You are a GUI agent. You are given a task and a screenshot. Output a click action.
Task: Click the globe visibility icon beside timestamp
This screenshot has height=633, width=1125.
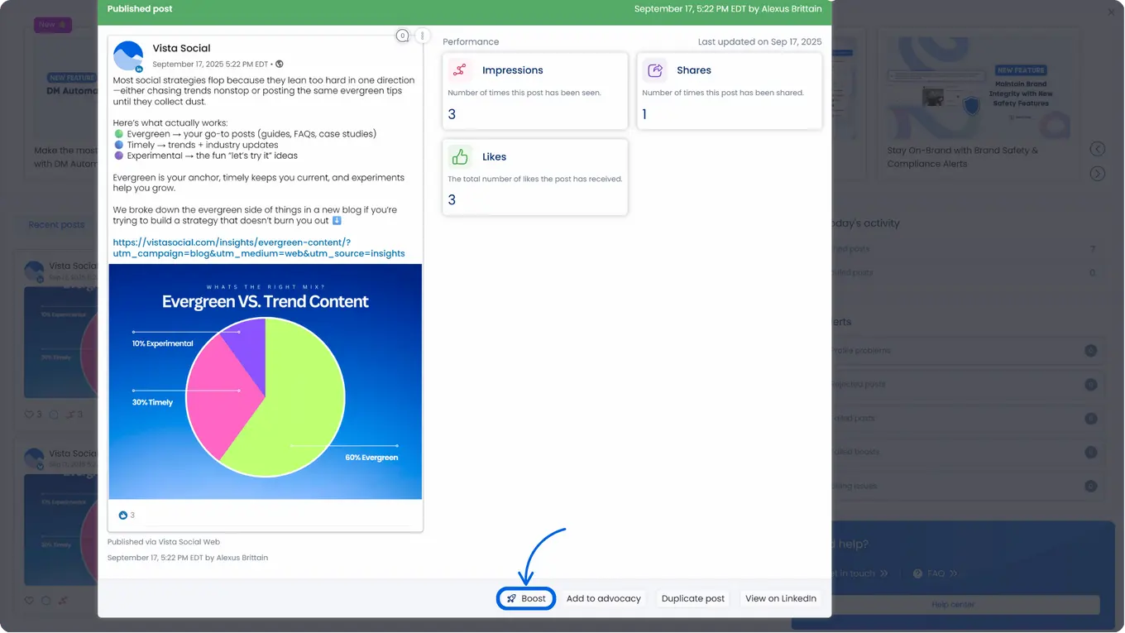tap(280, 64)
